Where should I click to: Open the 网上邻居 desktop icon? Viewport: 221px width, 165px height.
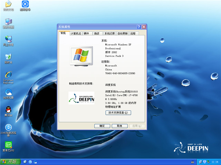coord(8,41)
